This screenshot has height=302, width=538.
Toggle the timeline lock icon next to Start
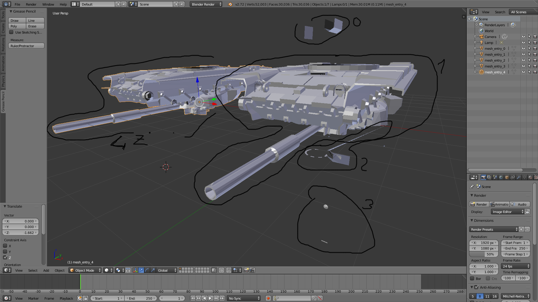pyautogui.click(x=86, y=298)
